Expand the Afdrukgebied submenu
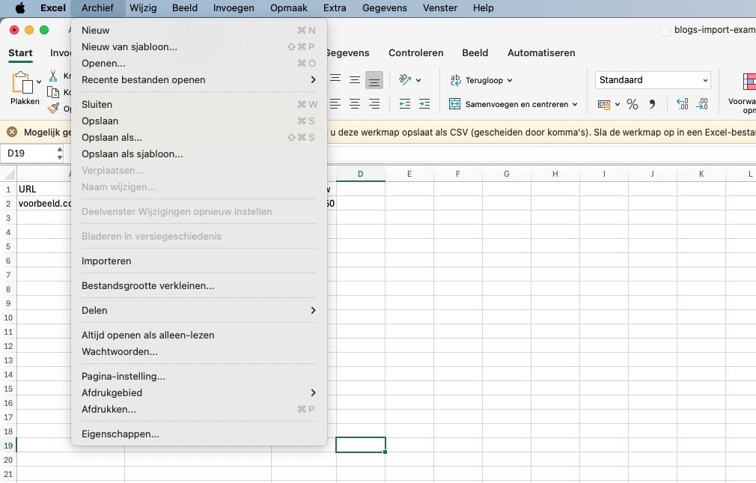The height and width of the screenshot is (483, 756). (x=198, y=393)
